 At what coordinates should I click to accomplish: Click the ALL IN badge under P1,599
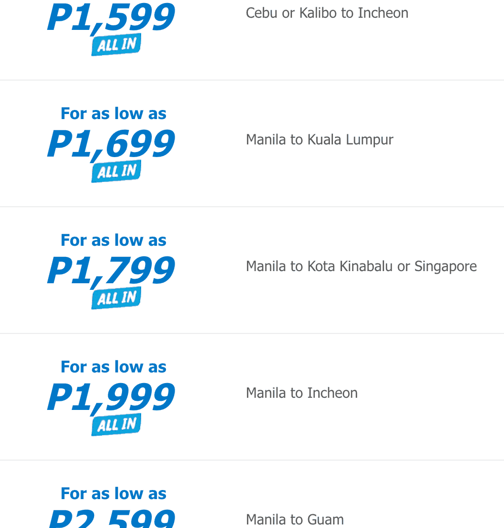116,45
